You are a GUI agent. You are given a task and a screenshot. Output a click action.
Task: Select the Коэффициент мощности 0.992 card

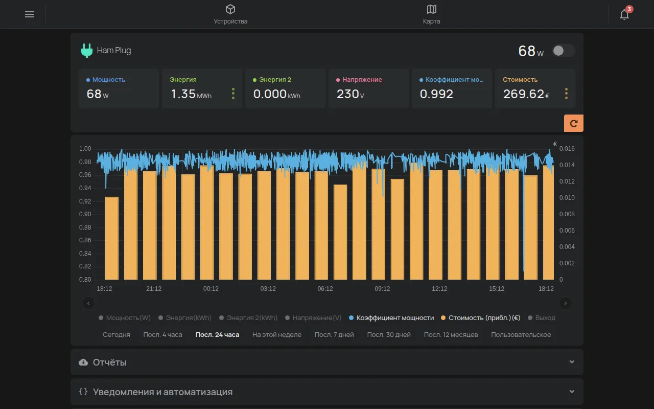(x=452, y=88)
